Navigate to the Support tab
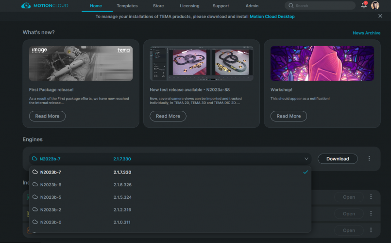391x243 pixels. (221, 6)
